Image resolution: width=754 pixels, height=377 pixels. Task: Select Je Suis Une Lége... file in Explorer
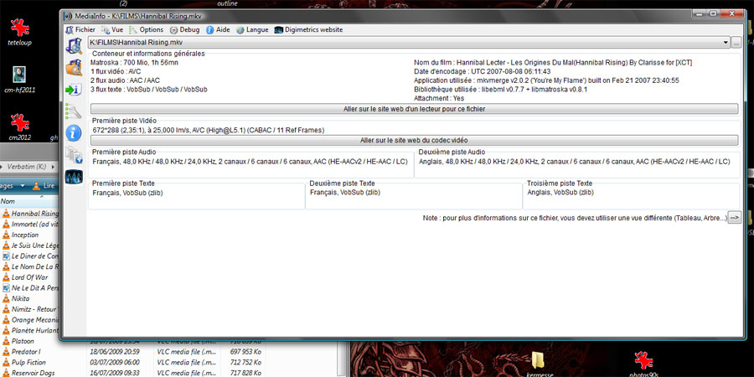click(x=30, y=245)
